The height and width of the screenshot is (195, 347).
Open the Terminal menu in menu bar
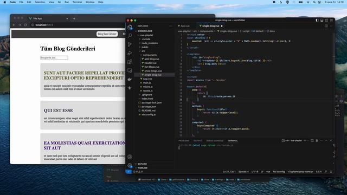(x=77, y=2)
